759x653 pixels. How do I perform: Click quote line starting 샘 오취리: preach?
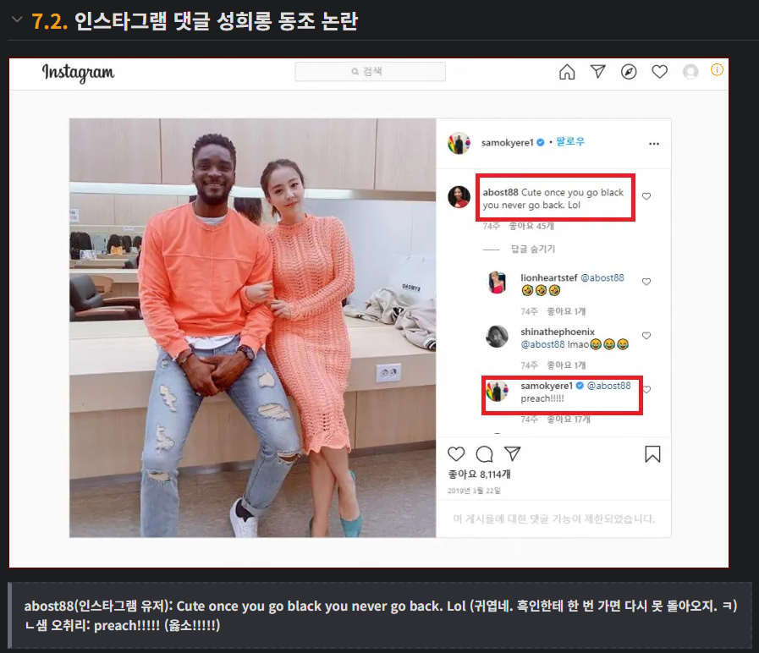coord(123,625)
